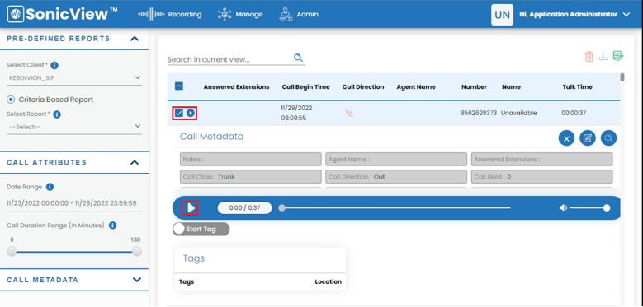Image resolution: width=643 pixels, height=307 pixels.
Task: Delete selected recordings with trash icon
Action: 589,57
